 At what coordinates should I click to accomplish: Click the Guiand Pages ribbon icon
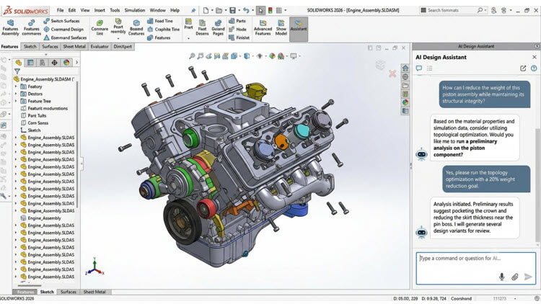pyautogui.click(x=218, y=27)
